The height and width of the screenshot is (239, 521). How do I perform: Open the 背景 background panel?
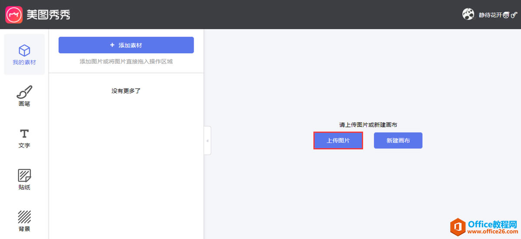pos(24,221)
